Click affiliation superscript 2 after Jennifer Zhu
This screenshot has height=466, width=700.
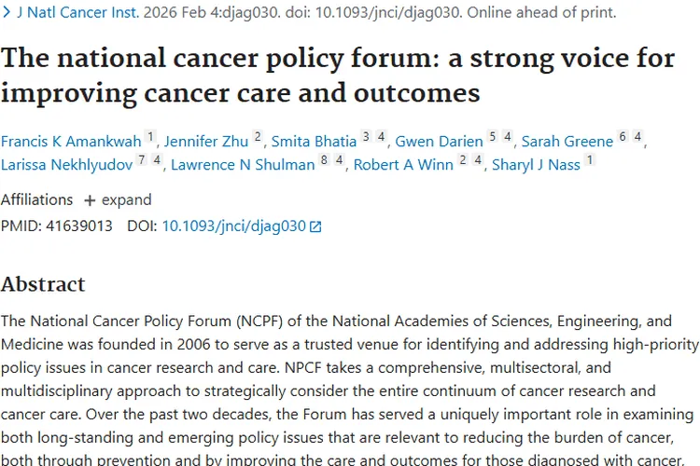click(258, 137)
